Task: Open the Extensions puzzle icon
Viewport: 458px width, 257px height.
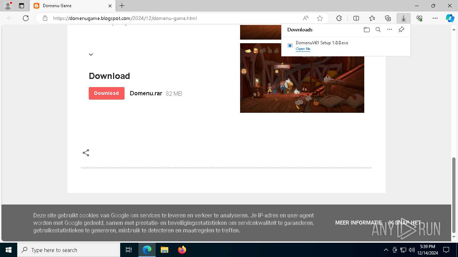Action: pos(339,18)
